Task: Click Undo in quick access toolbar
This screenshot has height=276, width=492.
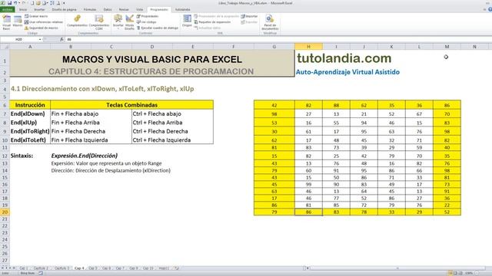Action: coord(15,3)
